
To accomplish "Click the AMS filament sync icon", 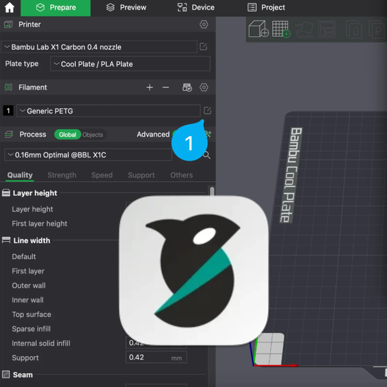I will pos(187,87).
